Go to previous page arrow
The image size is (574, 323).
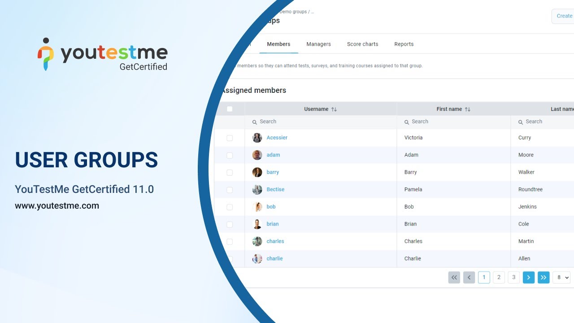tap(469, 278)
